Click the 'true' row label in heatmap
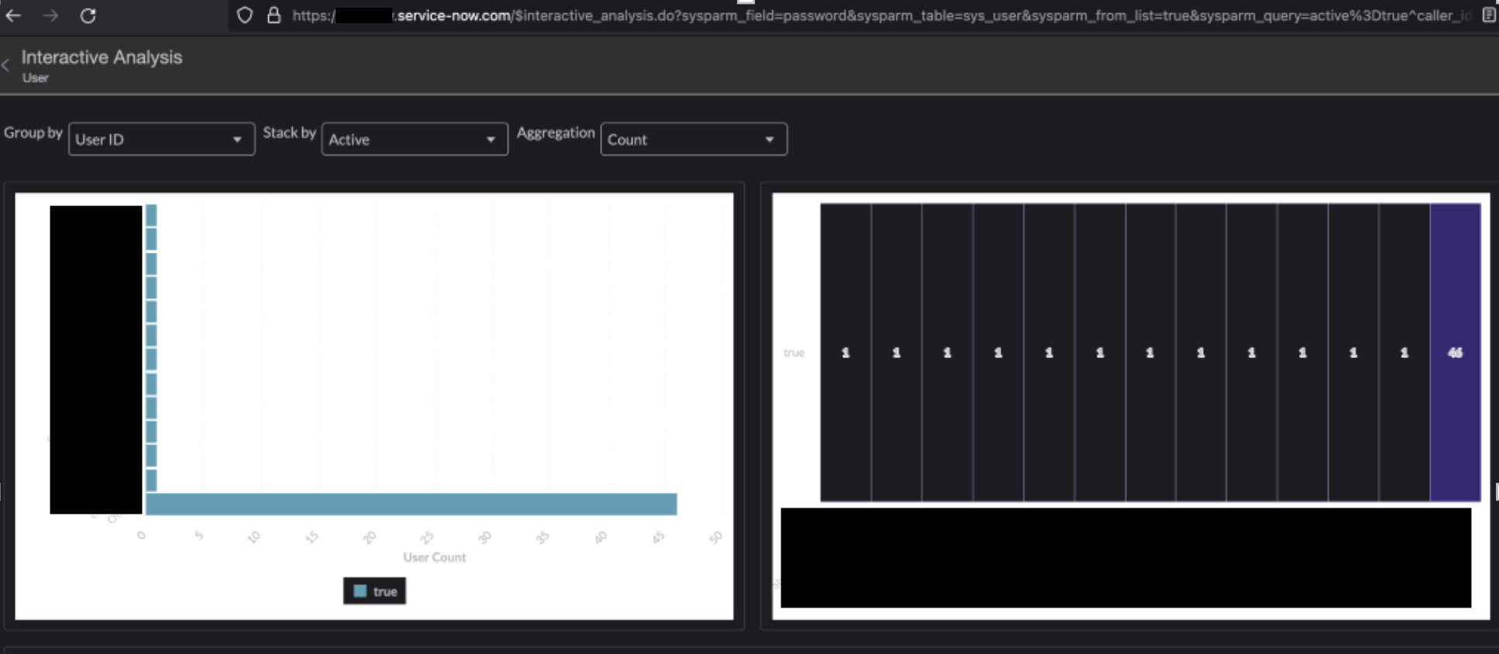 [x=794, y=353]
